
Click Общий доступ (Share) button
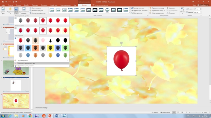203,5
